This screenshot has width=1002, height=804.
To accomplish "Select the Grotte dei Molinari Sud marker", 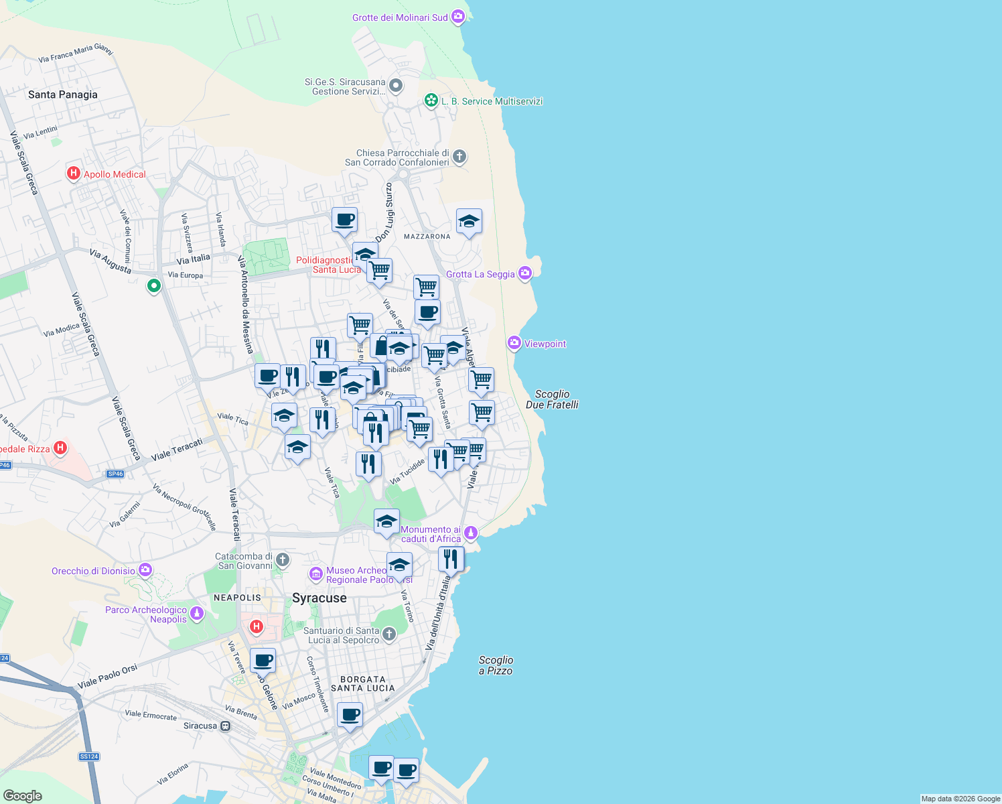I will coord(457,16).
